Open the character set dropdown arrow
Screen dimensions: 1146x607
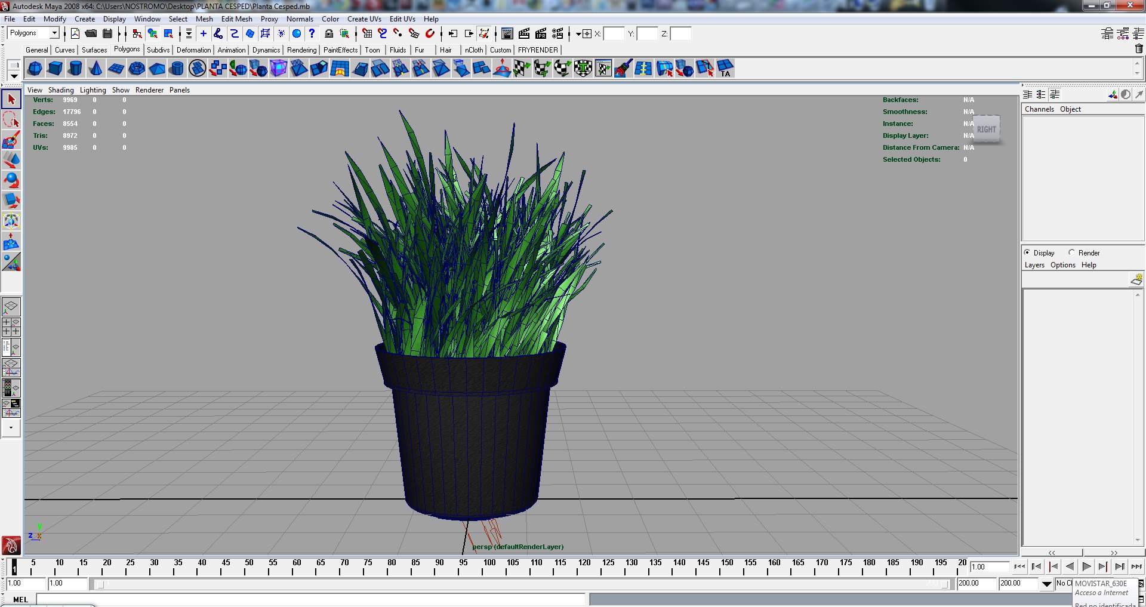coord(1047,584)
